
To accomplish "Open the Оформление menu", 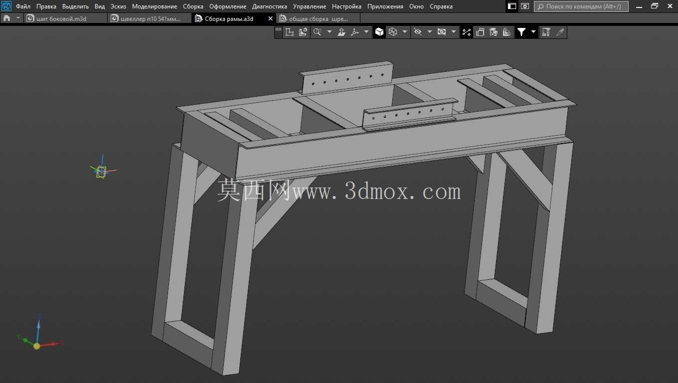I will tap(228, 6).
